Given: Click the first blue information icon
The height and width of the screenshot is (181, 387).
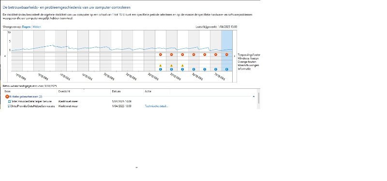Looking at the screenshot, I should (161, 69).
